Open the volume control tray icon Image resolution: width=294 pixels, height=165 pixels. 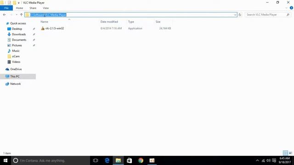[x=268, y=160]
